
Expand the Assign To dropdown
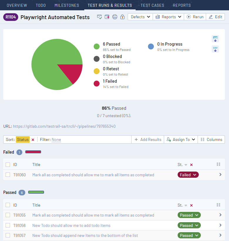181,140
